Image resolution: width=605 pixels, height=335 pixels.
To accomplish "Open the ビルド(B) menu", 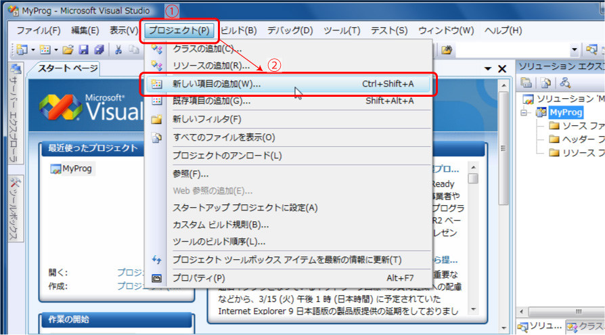I will click(x=239, y=30).
